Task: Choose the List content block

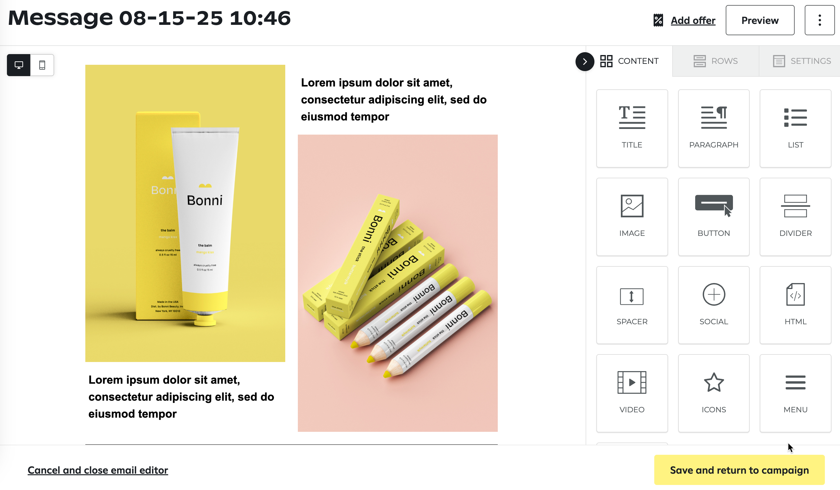Action: [795, 128]
